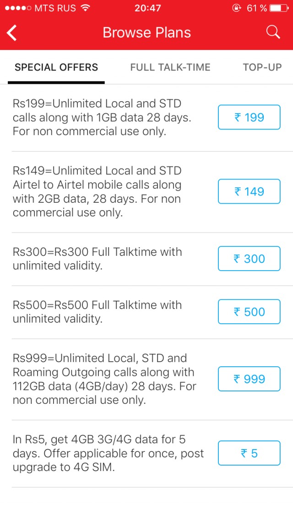This screenshot has height=521, width=293.
Task: Tap the back arrow icon
Action: click(x=12, y=33)
